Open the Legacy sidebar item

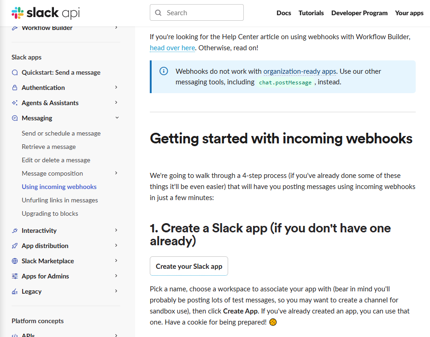(31, 291)
